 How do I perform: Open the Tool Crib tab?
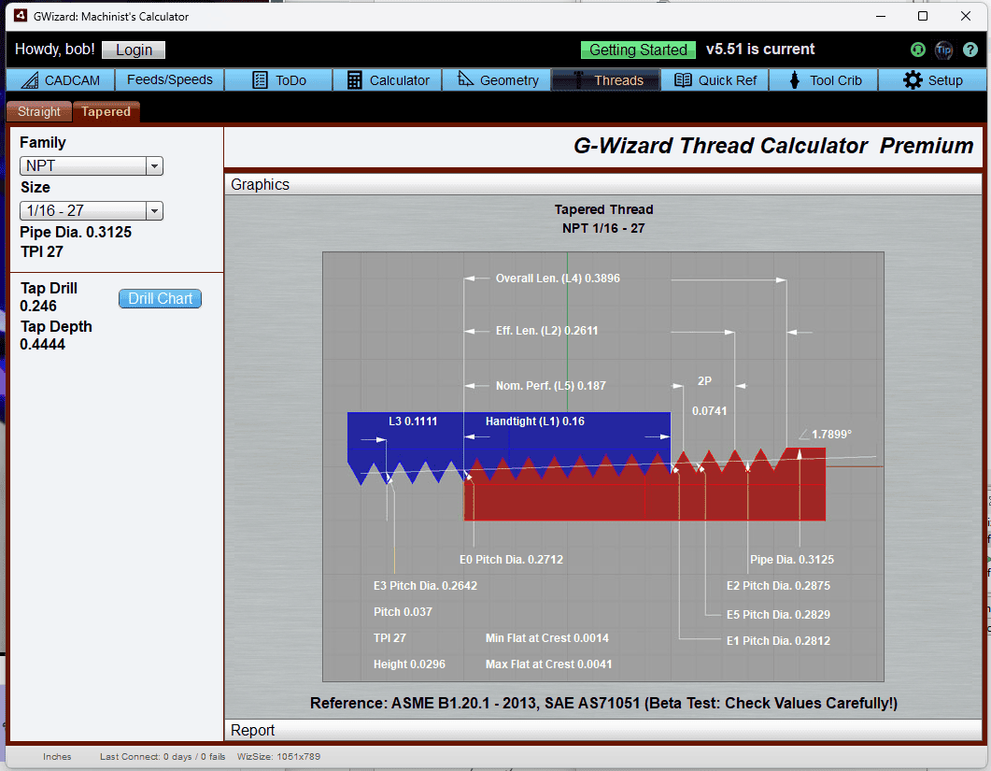coord(824,80)
